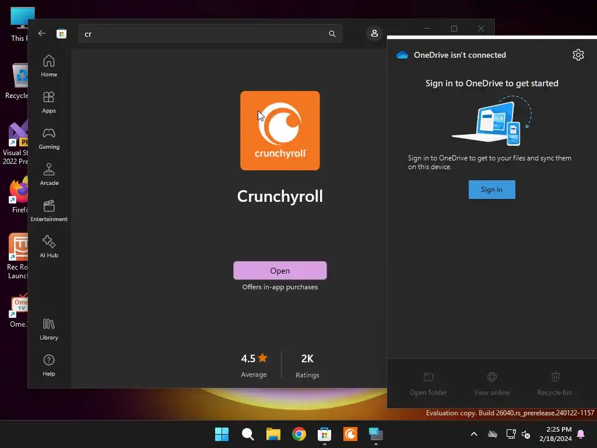Click Open folder in OneDrive panel
This screenshot has height=448, width=597.
point(429,384)
